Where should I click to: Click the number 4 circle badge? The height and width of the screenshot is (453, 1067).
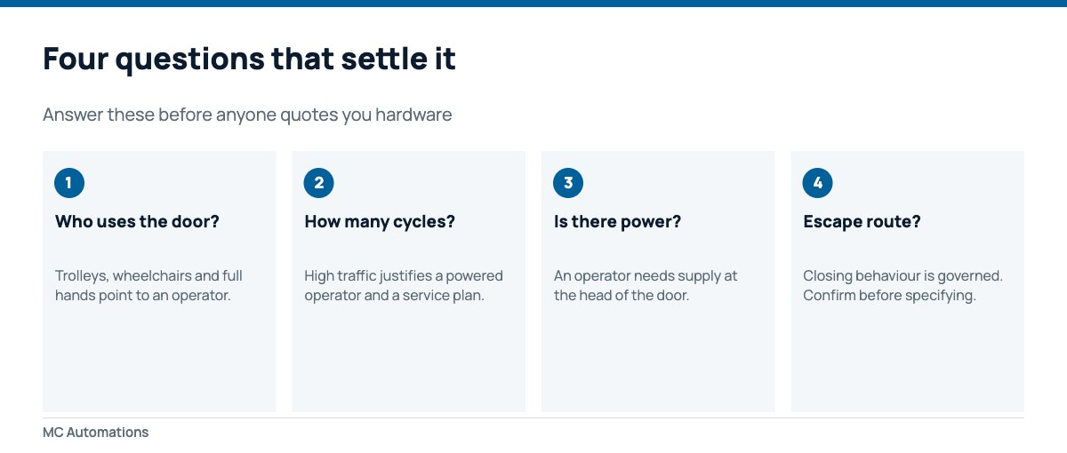coord(817,184)
